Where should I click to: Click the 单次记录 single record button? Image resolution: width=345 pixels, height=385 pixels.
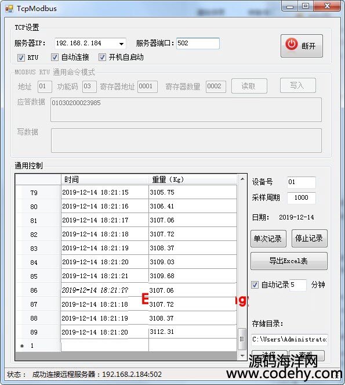click(268, 239)
